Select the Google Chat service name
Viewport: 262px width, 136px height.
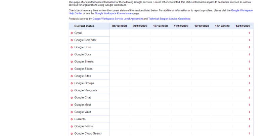coord(83,98)
